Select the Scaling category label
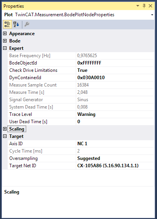Screen dimensions: 157x219 click(x=17, y=129)
